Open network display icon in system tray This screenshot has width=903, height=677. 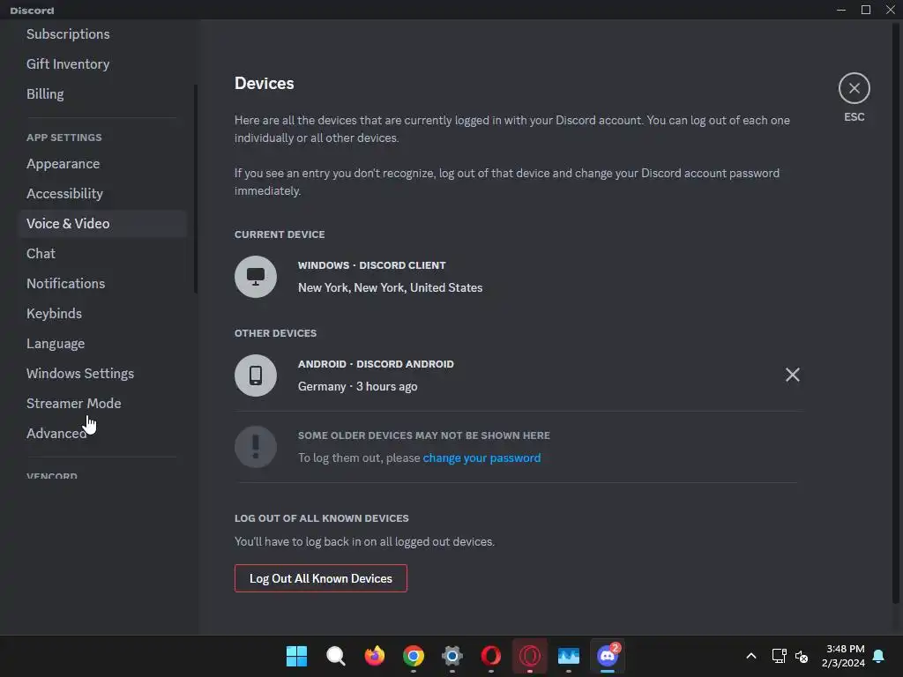click(x=779, y=656)
